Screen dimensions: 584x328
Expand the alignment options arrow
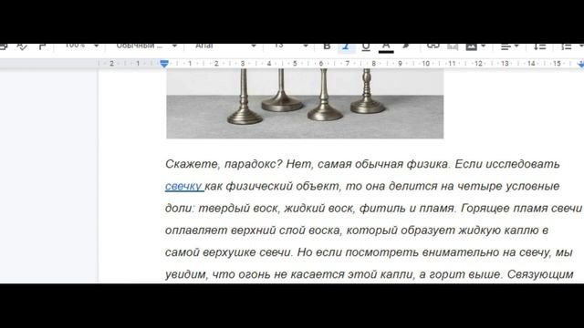[516, 46]
